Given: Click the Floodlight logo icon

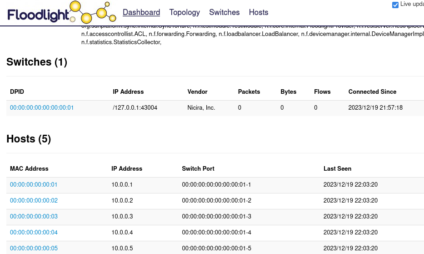Looking at the screenshot, I should [59, 13].
